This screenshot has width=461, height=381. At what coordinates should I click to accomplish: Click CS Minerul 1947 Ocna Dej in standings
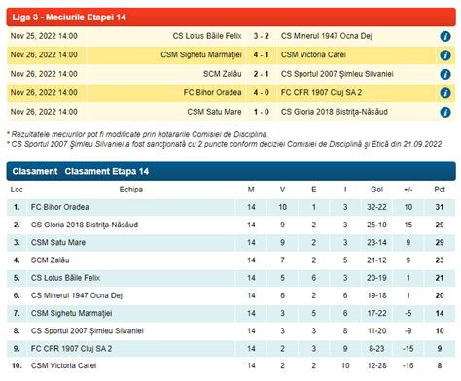(77, 295)
